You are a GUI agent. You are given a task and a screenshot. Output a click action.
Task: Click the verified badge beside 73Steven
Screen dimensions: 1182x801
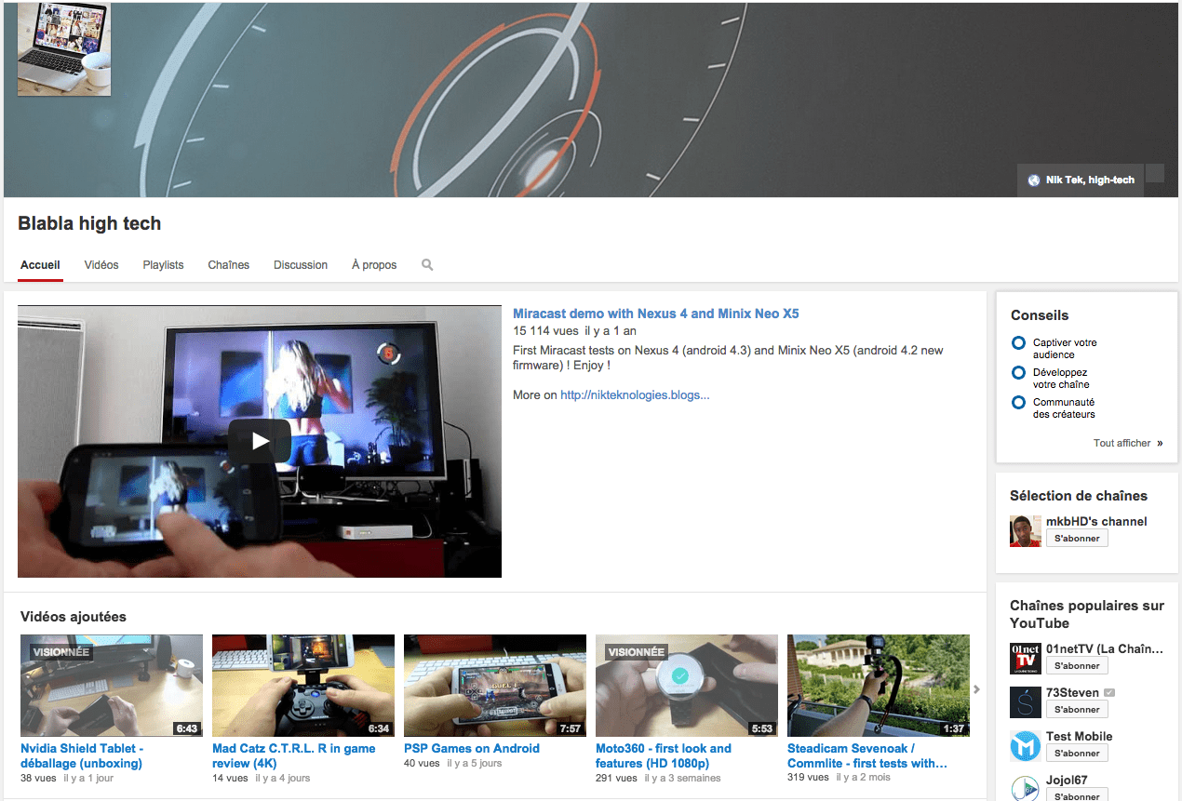point(1109,693)
